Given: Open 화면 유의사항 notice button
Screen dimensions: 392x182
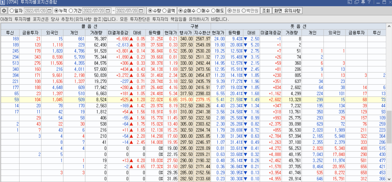Looking at the screenshot, I should click(287, 11).
